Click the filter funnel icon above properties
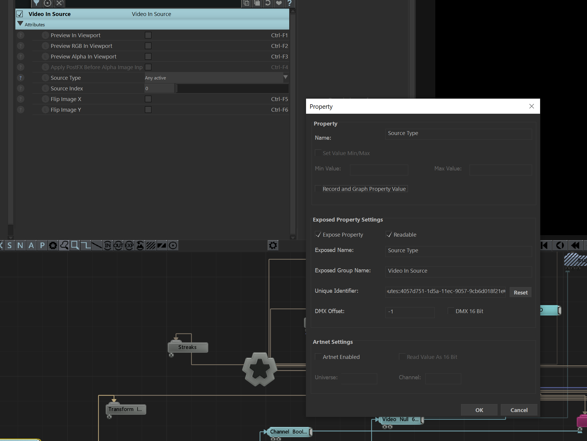Viewport: 587px width, 441px height. coord(36,3)
